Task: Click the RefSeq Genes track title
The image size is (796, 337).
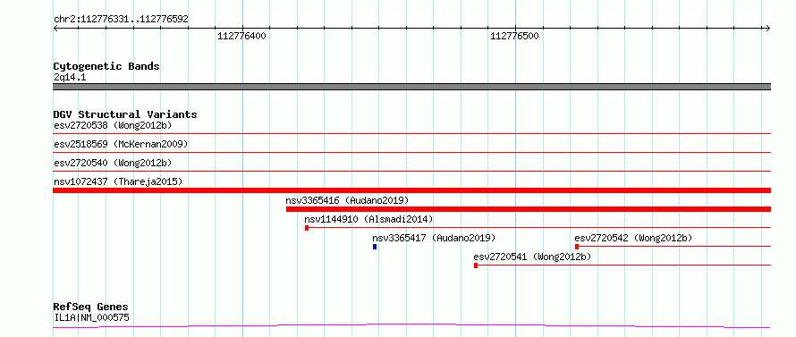Action: tap(91, 308)
